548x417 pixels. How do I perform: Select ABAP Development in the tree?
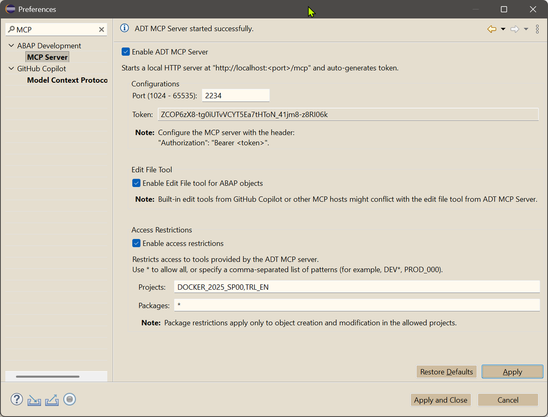[x=49, y=46]
